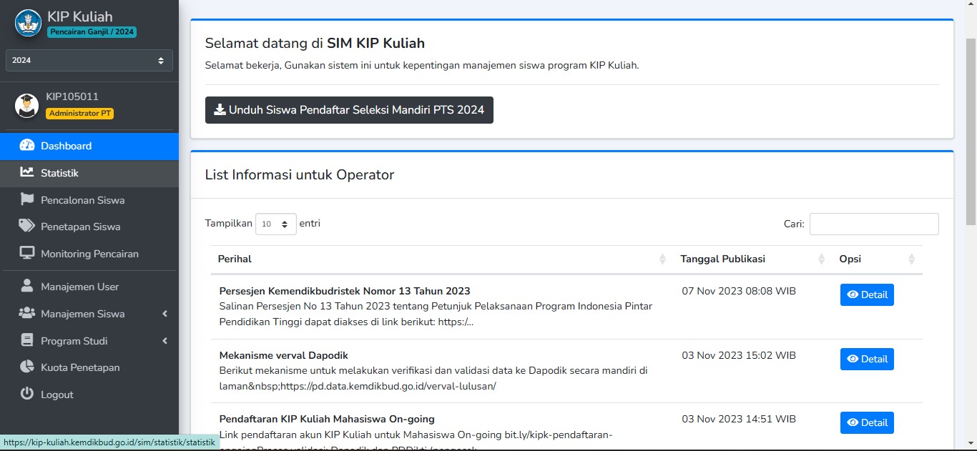Viewport: 977px width, 451px height.
Task: Open Statistik in the sidebar
Action: [x=89, y=173]
